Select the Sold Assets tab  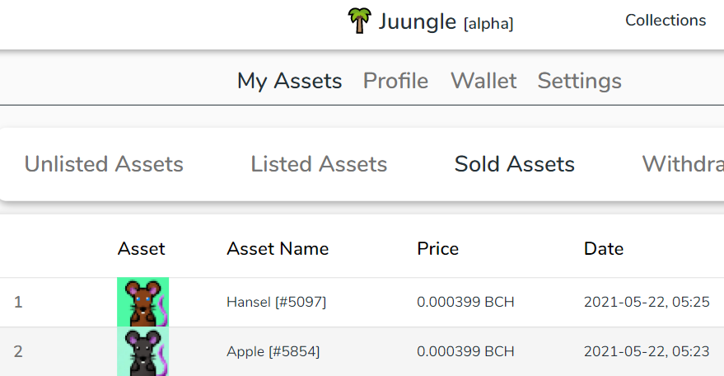pos(514,164)
